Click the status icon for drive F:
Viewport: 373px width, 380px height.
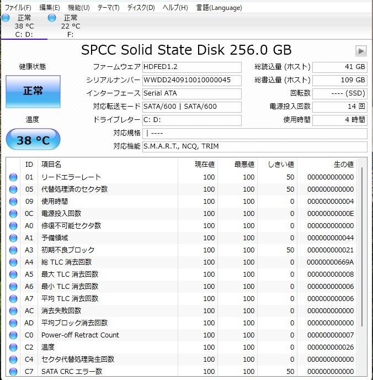coord(52,18)
